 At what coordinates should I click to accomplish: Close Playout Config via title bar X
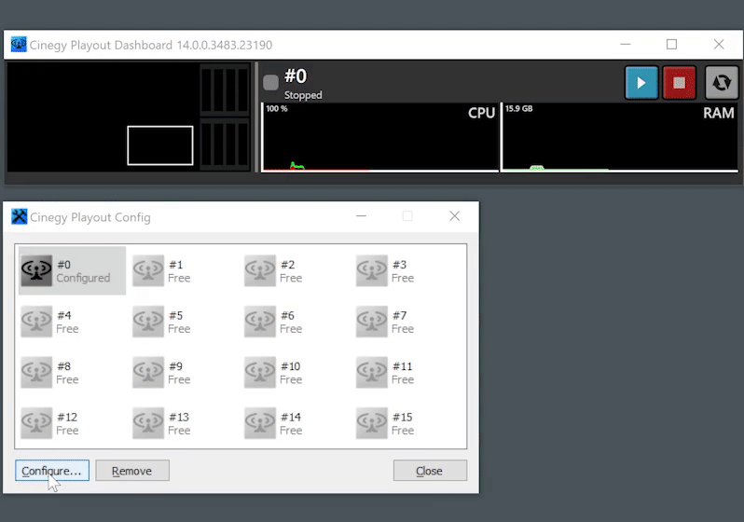click(455, 216)
